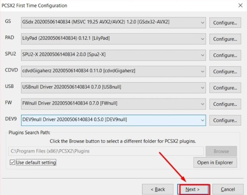Click the plugins search path field
The height and width of the screenshot is (195, 247).
pos(106,151)
